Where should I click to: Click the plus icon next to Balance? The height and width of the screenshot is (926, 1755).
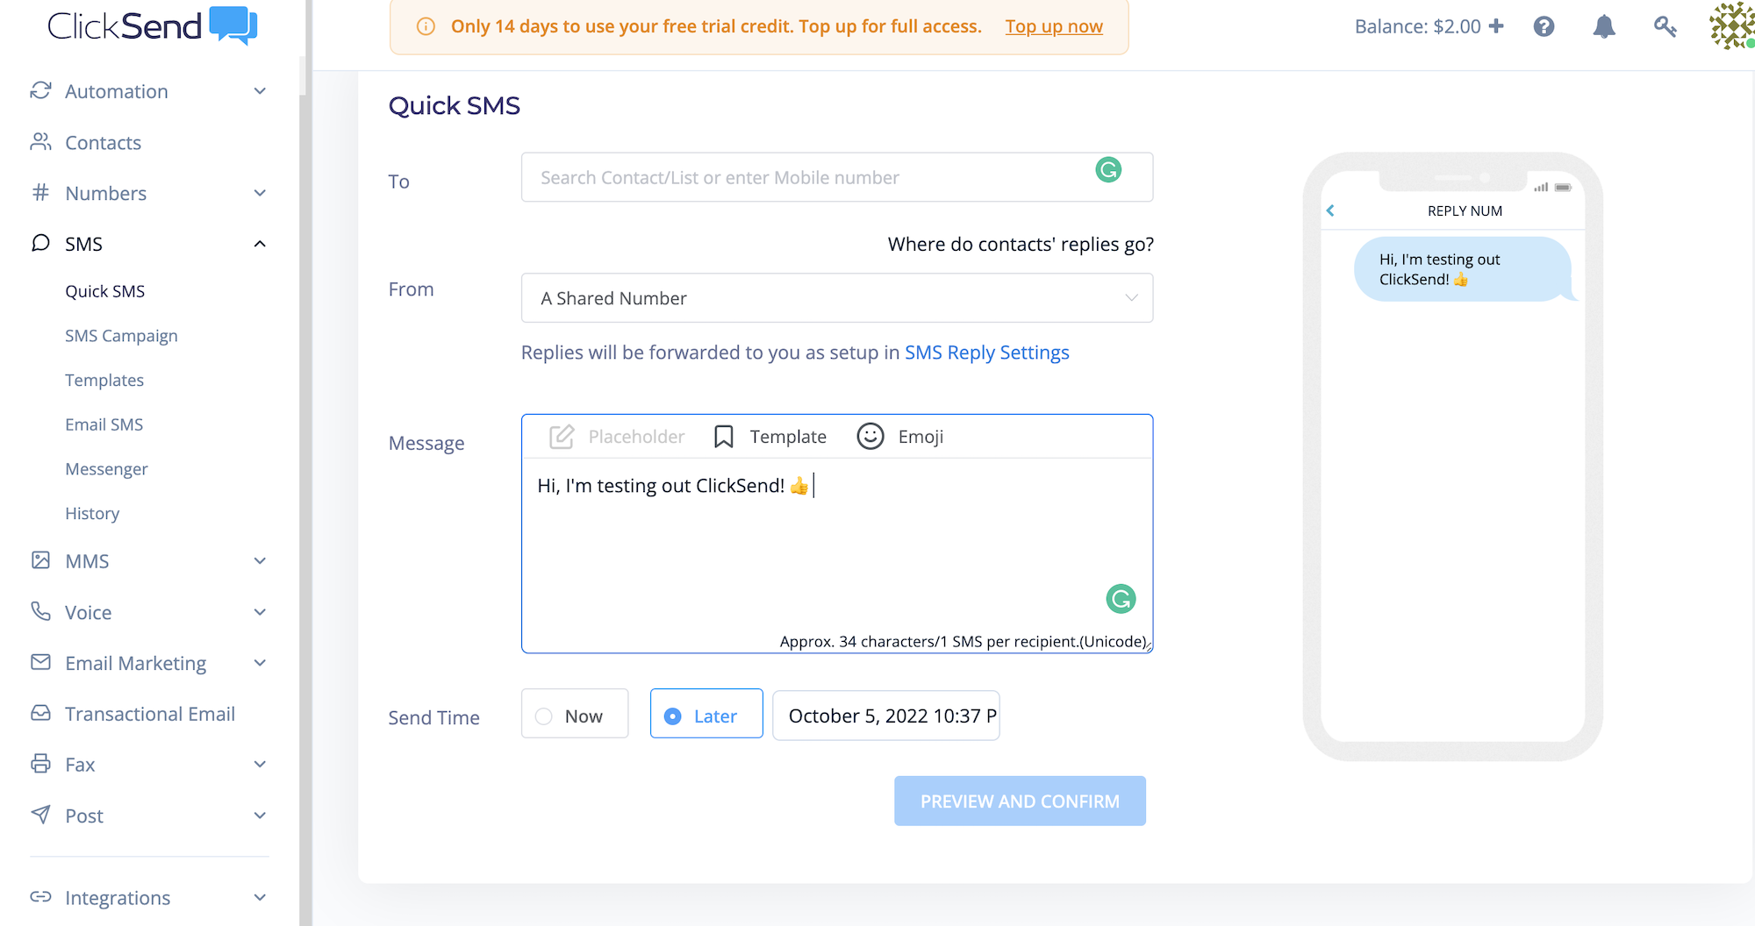[1497, 26]
